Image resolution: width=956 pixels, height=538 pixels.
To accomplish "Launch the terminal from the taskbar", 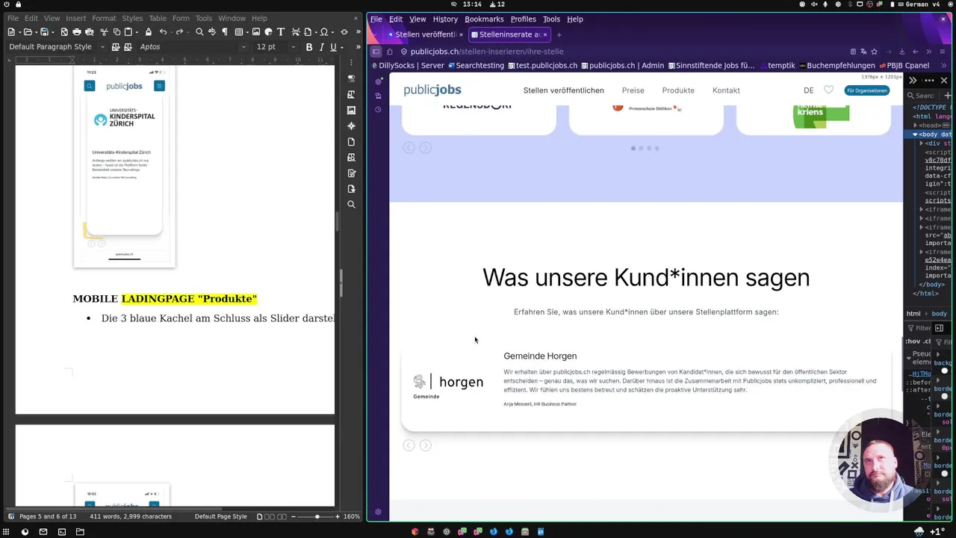I will coord(61,532).
